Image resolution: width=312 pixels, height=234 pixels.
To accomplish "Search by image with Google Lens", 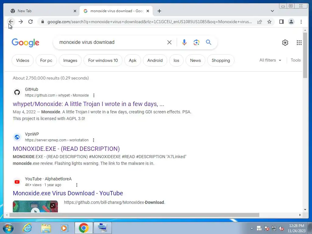I will 197,42.
